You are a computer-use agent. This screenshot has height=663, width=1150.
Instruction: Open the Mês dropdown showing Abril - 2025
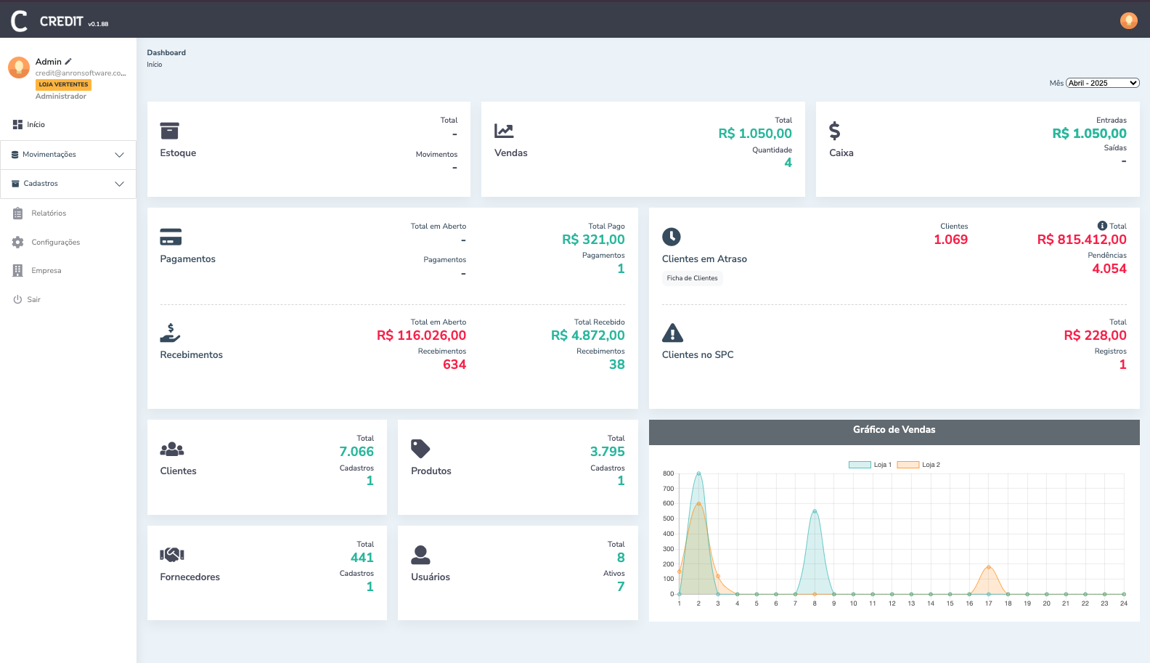click(x=1102, y=83)
